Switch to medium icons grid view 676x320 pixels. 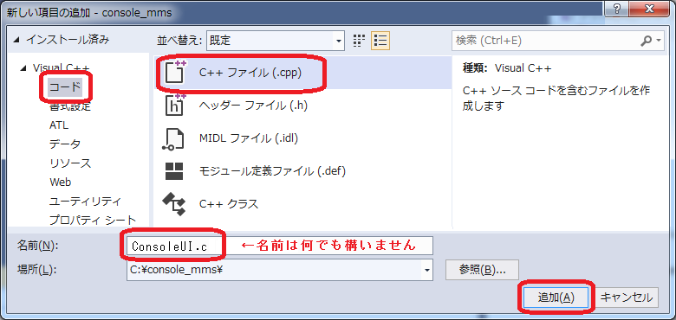tap(359, 41)
